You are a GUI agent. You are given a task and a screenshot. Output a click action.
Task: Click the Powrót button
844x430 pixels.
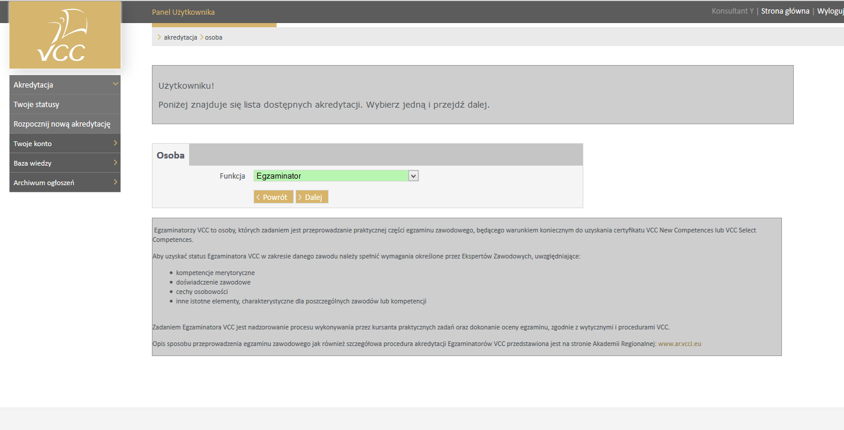(273, 197)
